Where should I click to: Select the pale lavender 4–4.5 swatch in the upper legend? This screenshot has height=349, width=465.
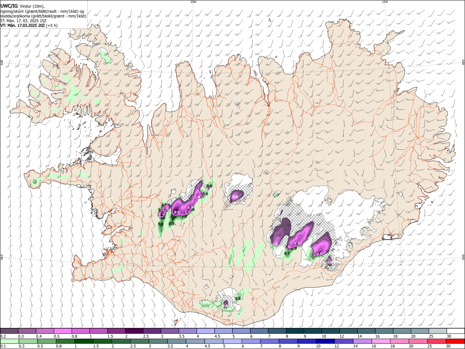click(206, 331)
